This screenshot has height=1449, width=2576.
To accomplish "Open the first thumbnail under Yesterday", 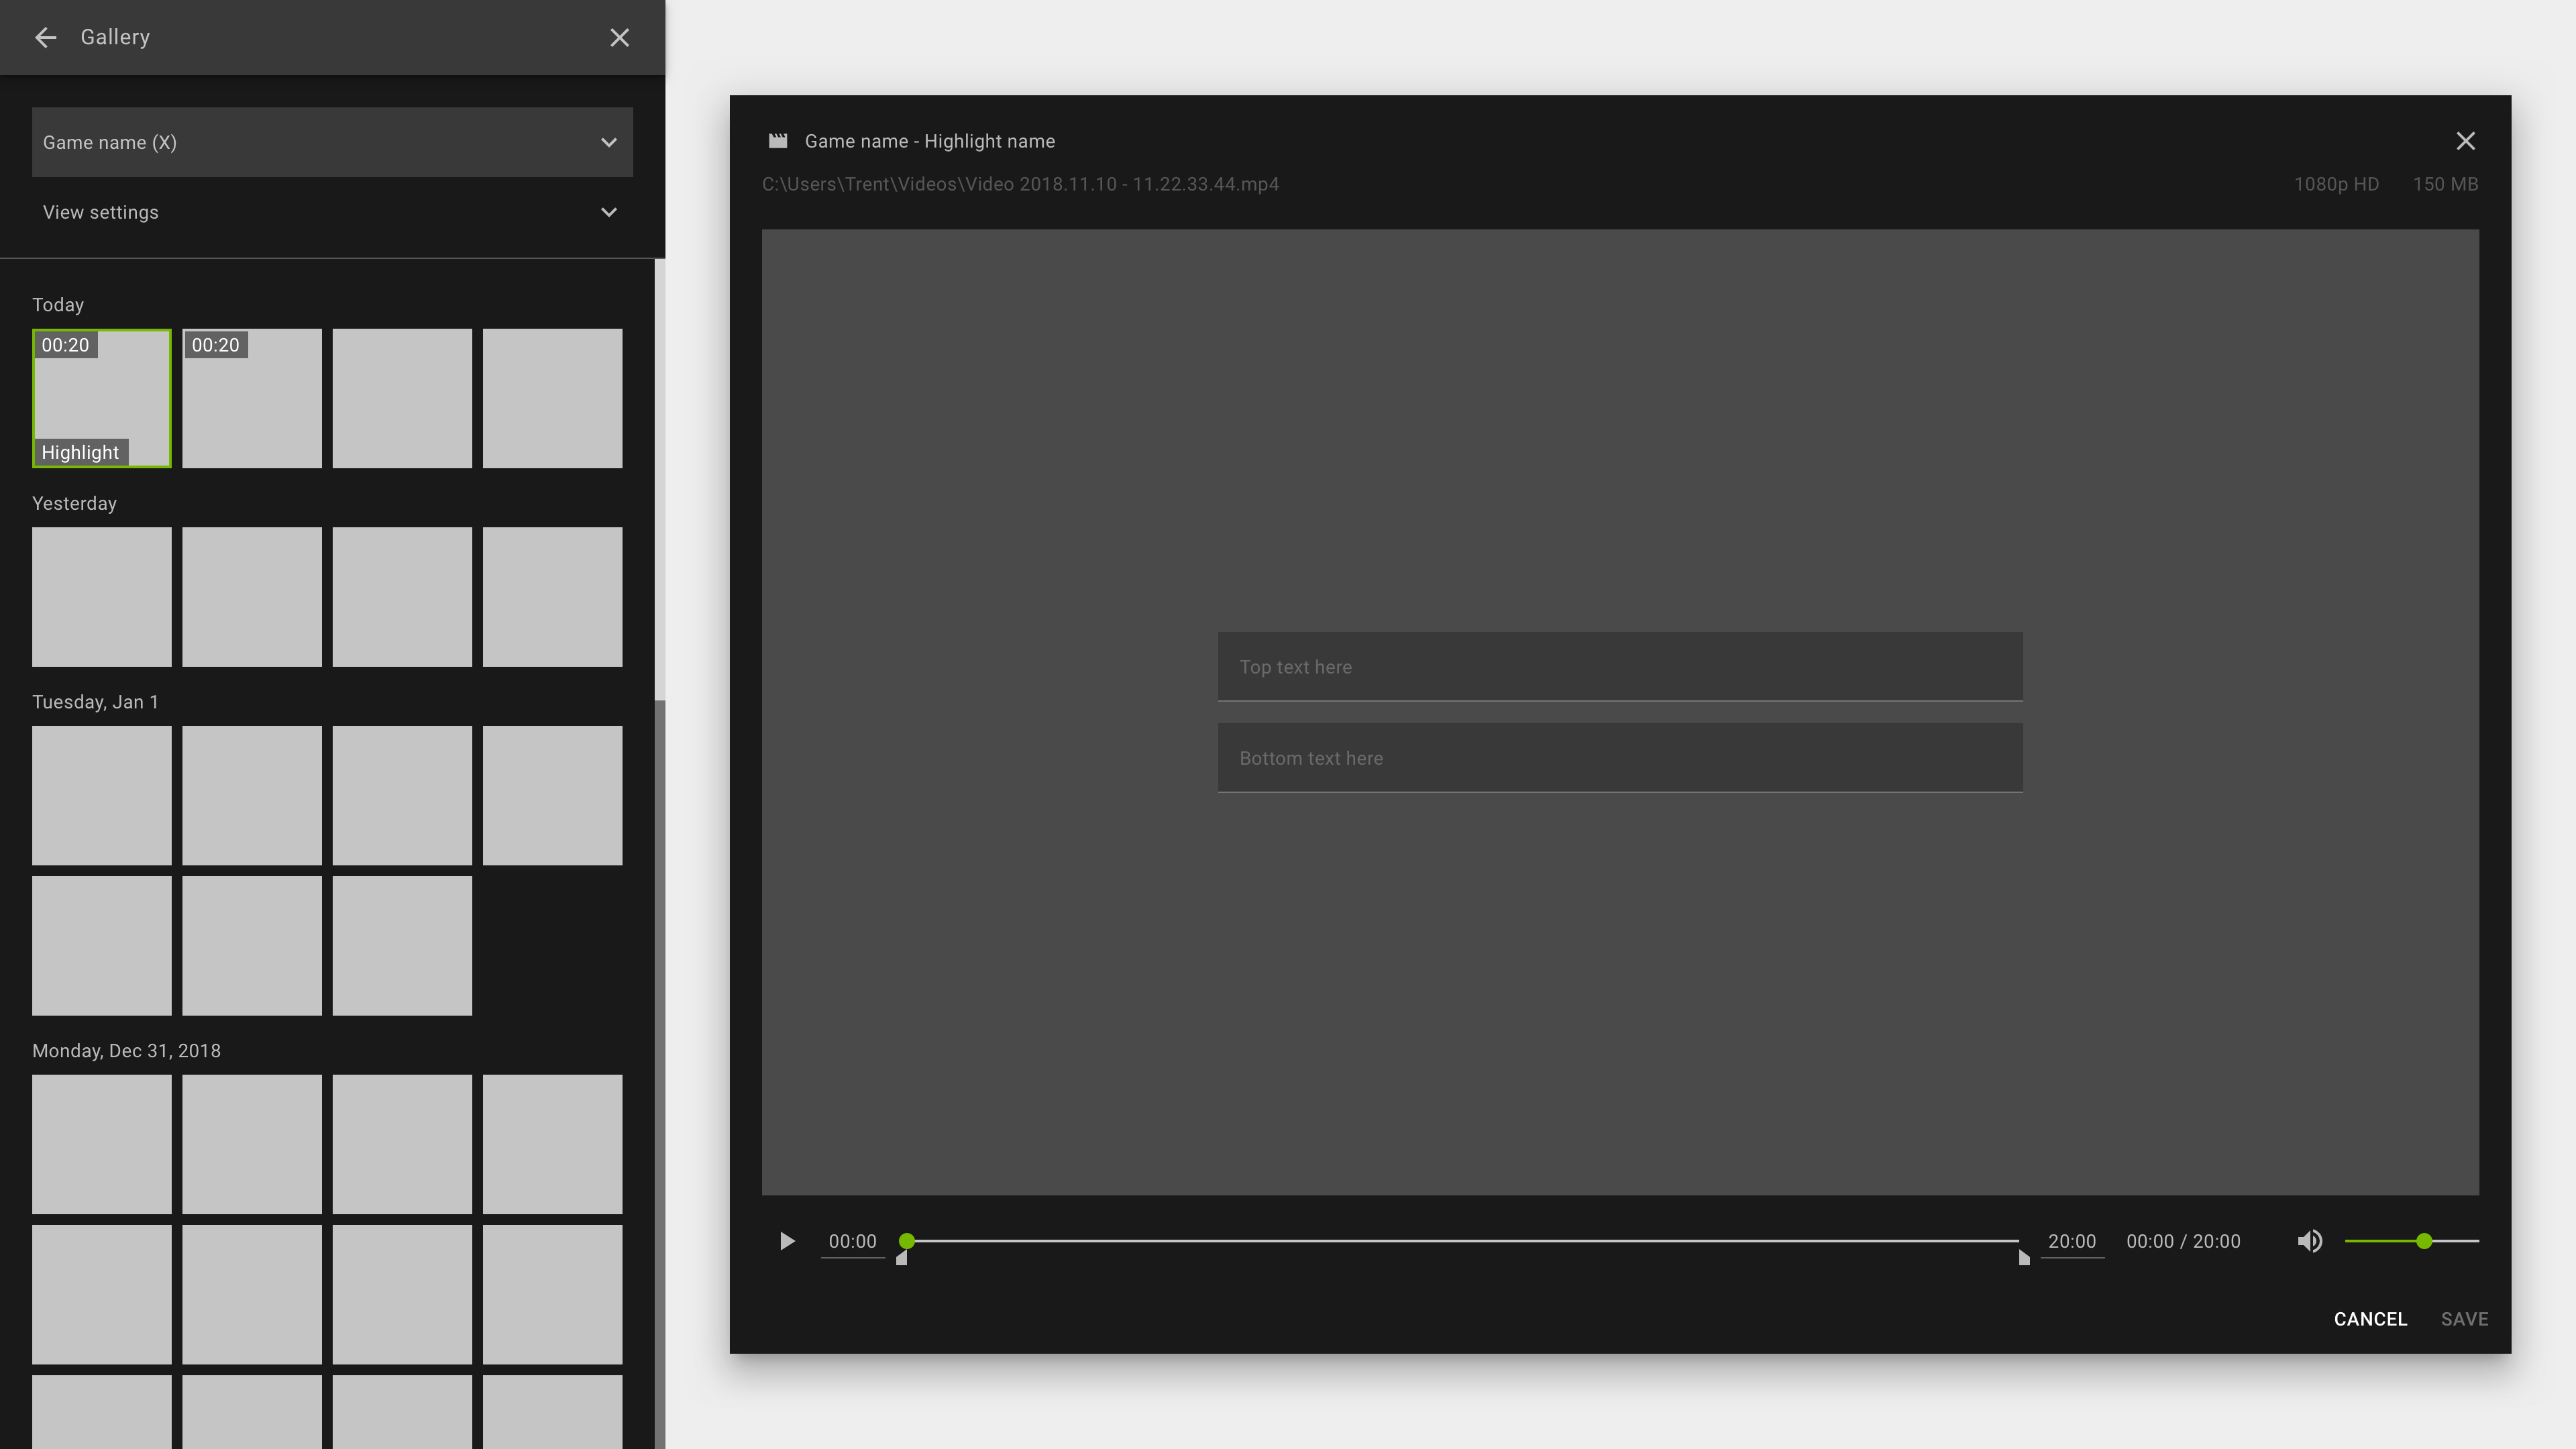I will point(102,597).
